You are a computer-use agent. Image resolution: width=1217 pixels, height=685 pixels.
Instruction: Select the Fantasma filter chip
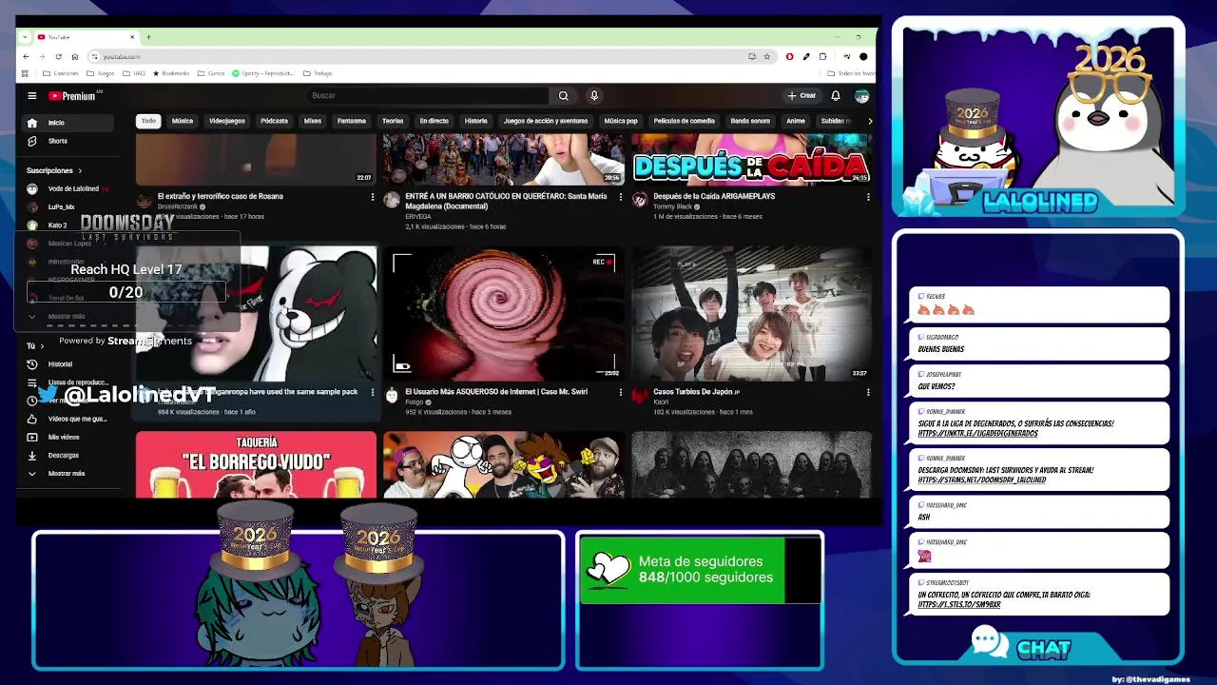pyautogui.click(x=352, y=121)
